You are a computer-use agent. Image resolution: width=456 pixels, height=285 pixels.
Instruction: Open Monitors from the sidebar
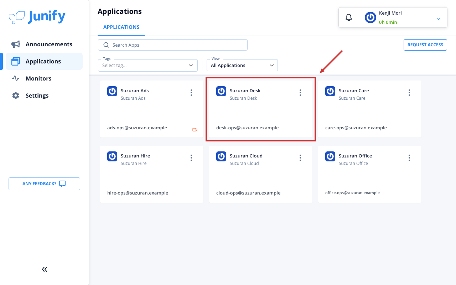click(44, 78)
